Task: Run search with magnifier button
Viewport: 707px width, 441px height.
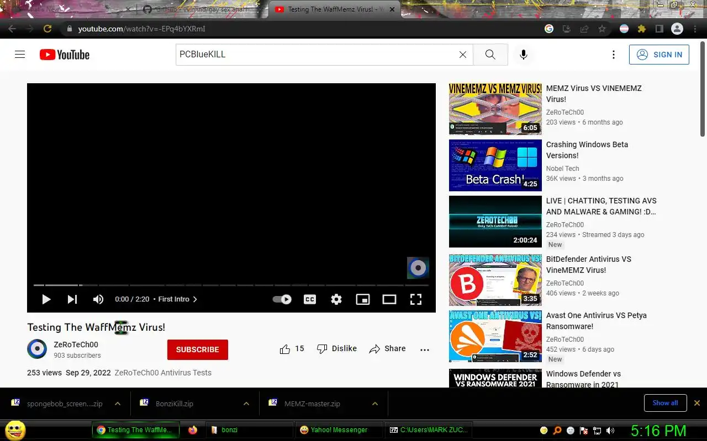Action: [490, 55]
